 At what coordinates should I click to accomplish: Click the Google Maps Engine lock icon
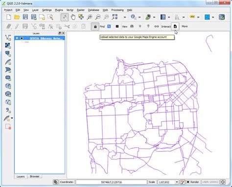point(95,26)
